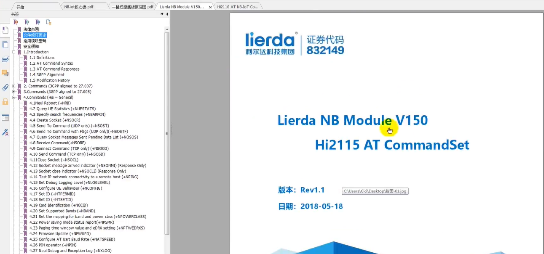
Task: Go to 1.2 AT Command Syntax bookmark
Action: (51, 63)
